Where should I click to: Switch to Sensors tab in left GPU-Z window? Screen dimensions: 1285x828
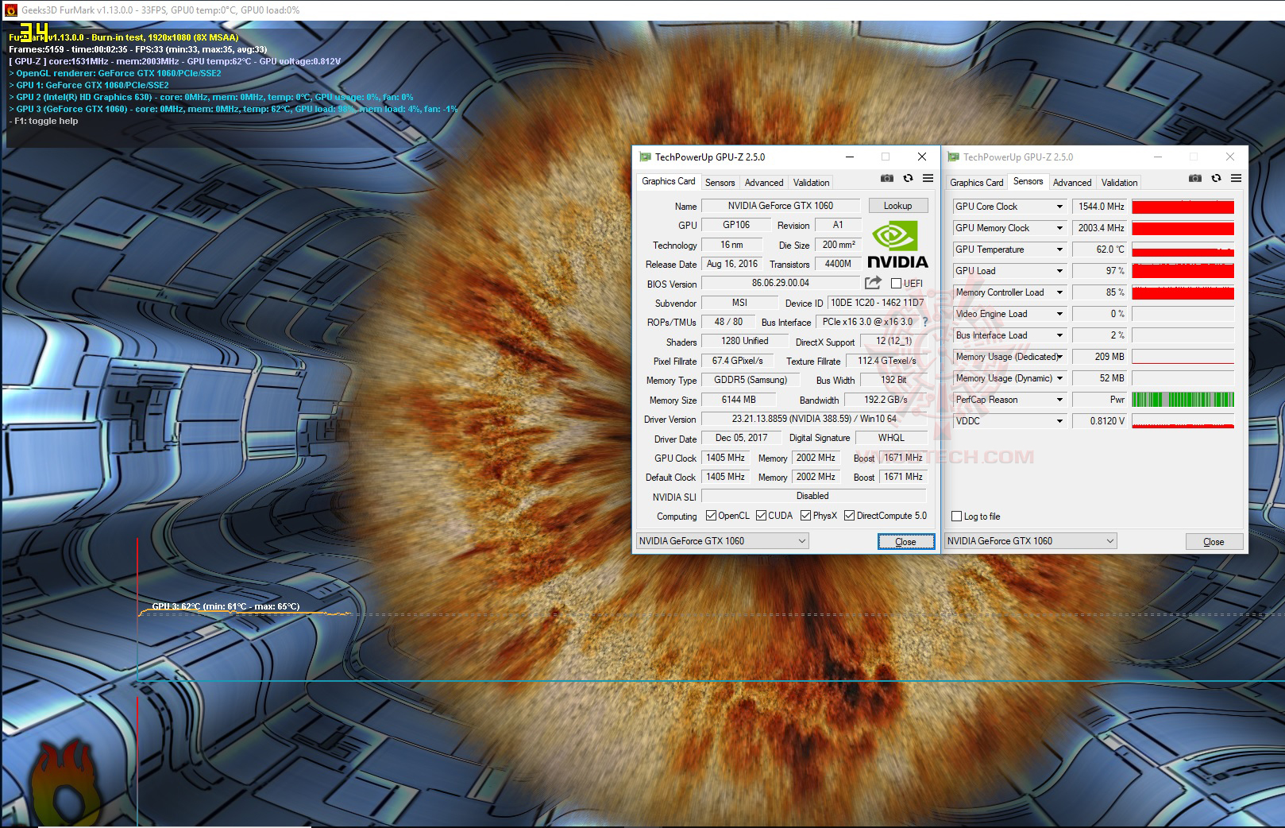(720, 183)
